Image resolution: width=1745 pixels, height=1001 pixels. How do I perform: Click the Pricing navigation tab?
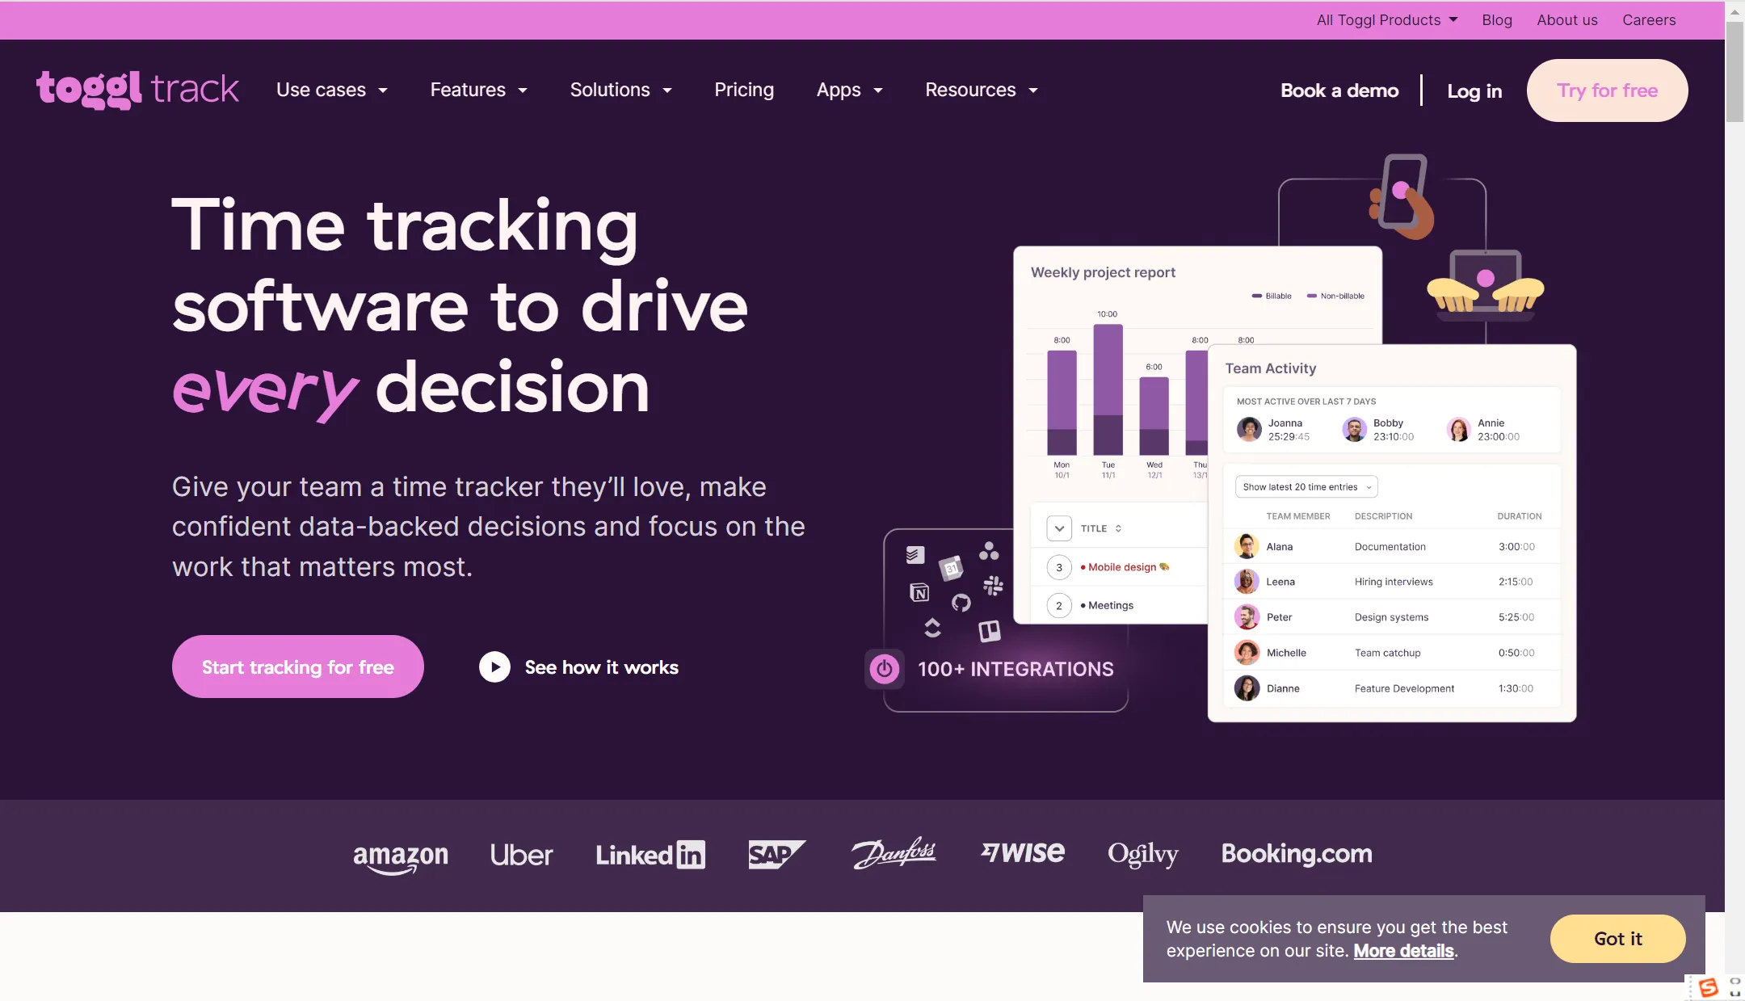pyautogui.click(x=744, y=90)
